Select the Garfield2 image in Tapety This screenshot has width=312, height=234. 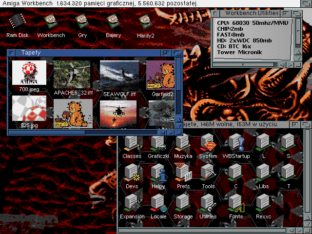(160, 75)
